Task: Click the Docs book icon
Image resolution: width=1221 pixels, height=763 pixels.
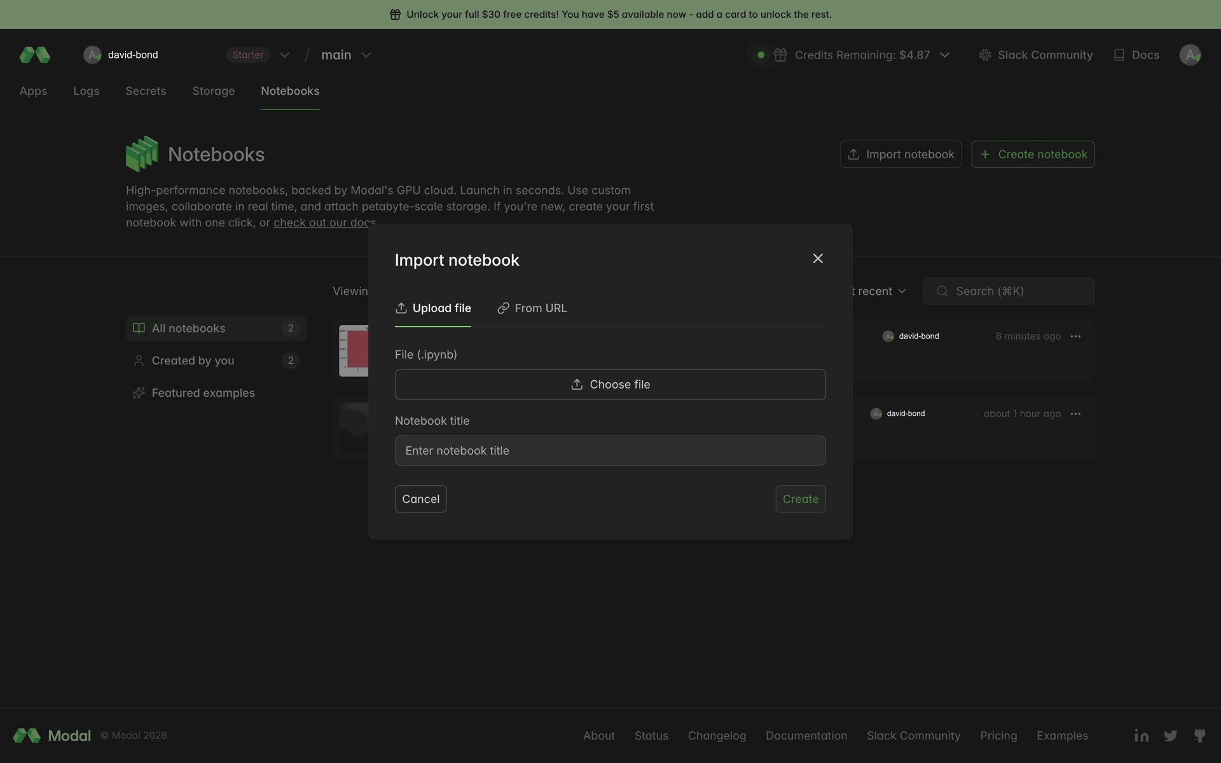Action: pos(1119,55)
